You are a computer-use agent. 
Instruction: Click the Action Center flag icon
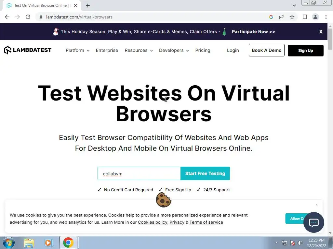point(292,243)
